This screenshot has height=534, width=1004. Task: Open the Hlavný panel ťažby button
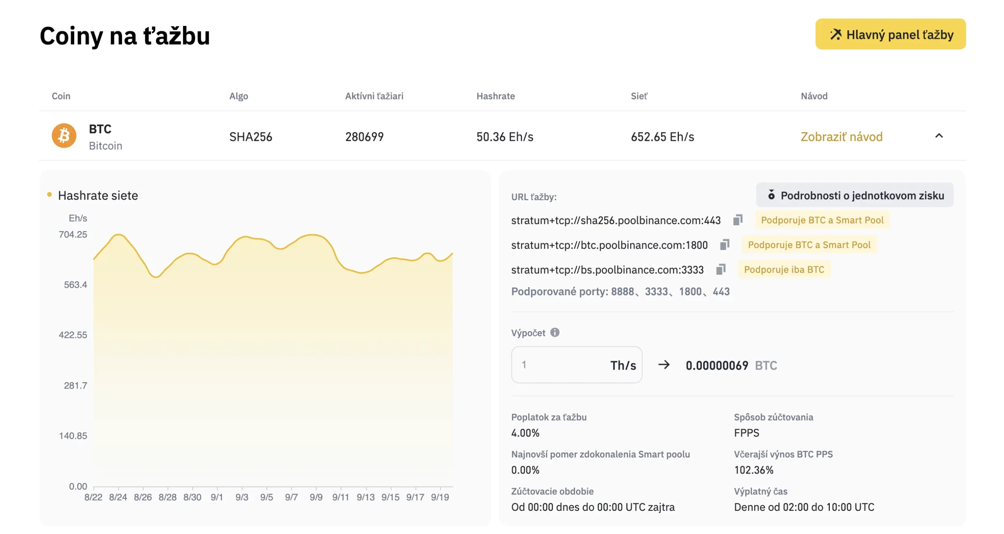(890, 34)
